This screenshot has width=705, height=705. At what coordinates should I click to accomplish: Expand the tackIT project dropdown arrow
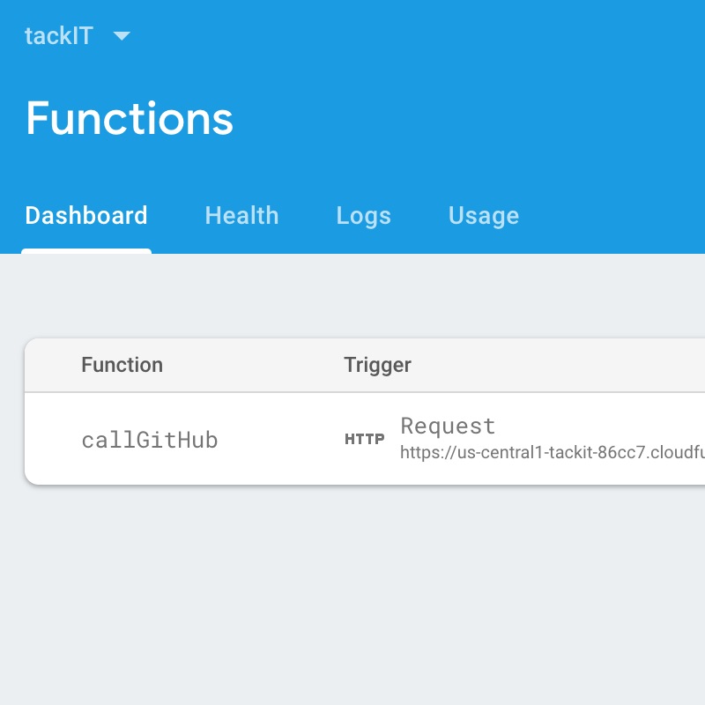pyautogui.click(x=122, y=36)
